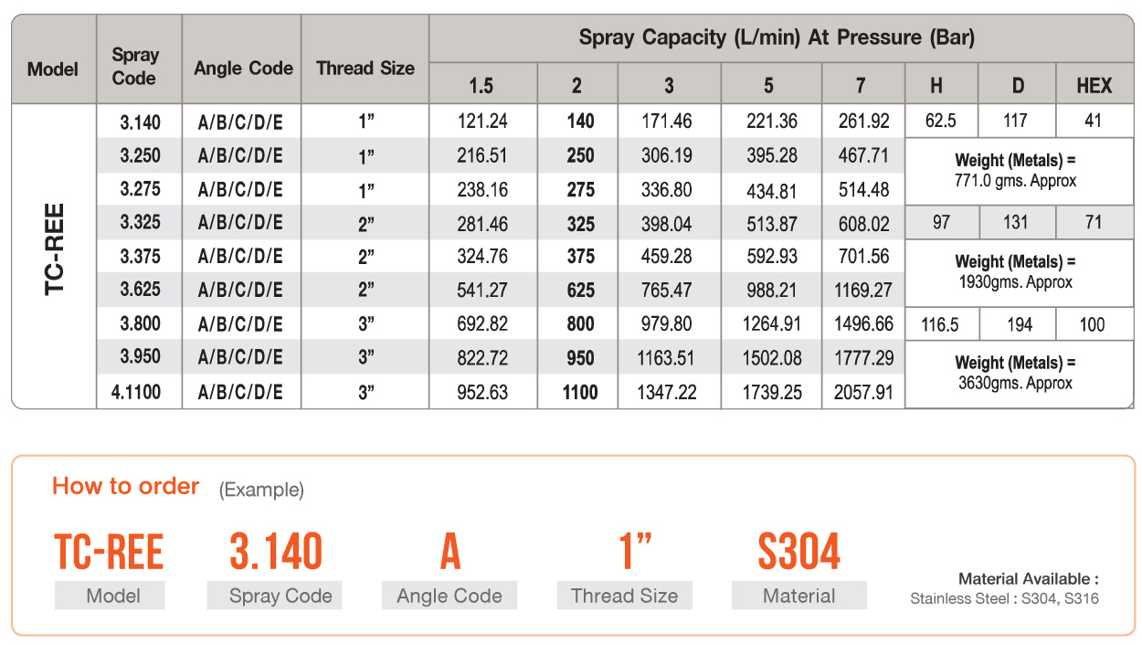Select the orange S304 material example
Viewport: 1142px width, 645px height.
(x=799, y=551)
